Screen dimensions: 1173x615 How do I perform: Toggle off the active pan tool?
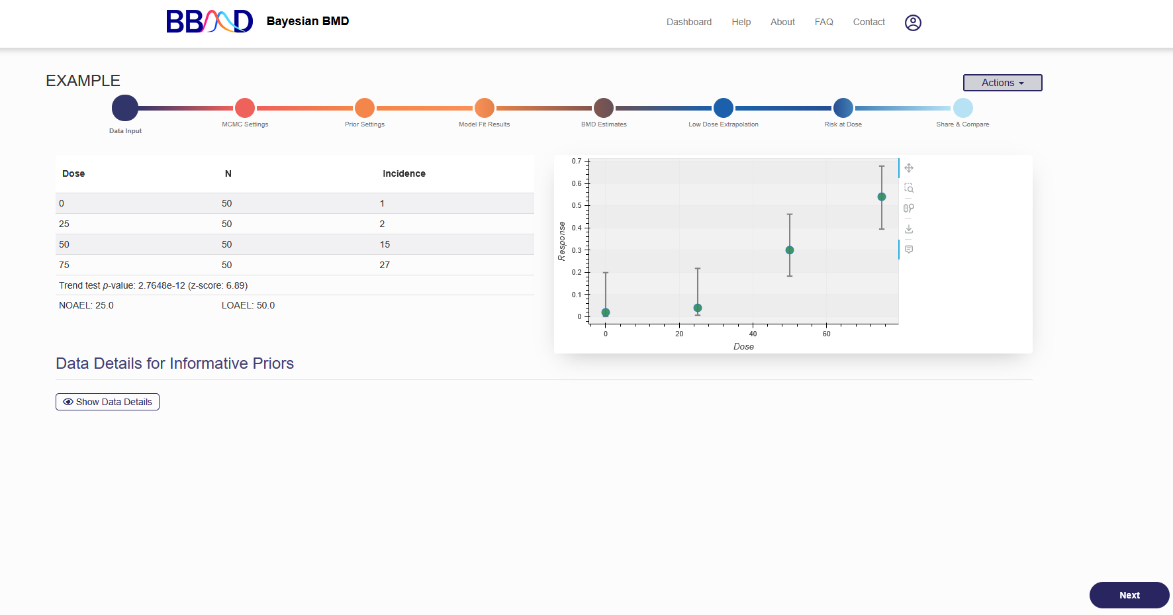pyautogui.click(x=909, y=168)
